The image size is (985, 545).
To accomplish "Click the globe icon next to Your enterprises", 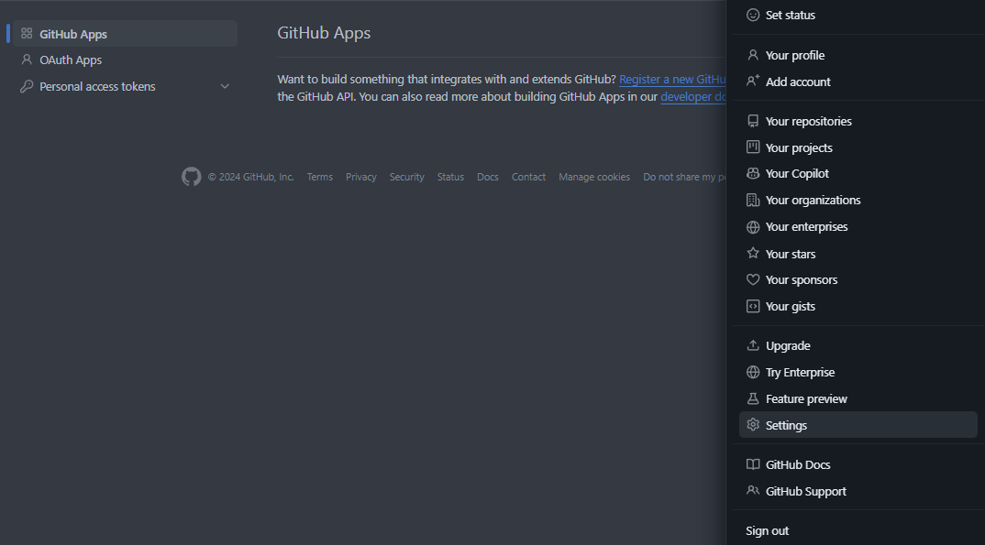I will point(753,227).
